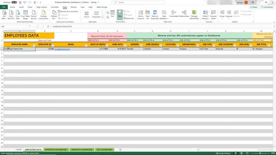Select the Geography data type
276x155 pixels.
pyautogui.click(x=97, y=15)
